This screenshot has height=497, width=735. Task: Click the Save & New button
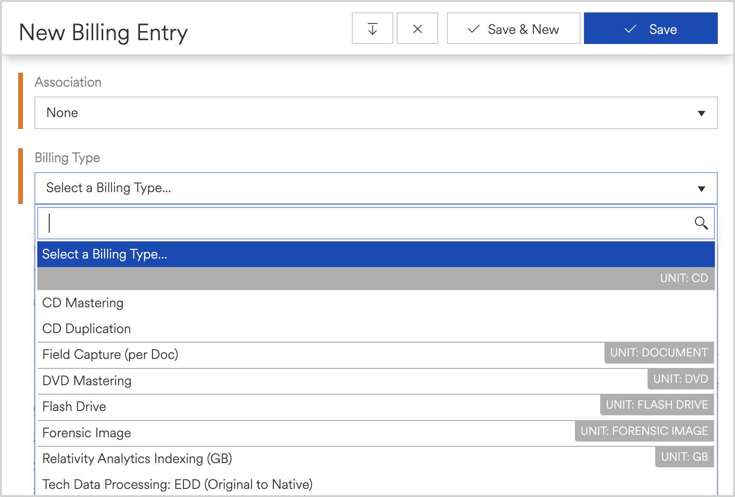pyautogui.click(x=513, y=29)
